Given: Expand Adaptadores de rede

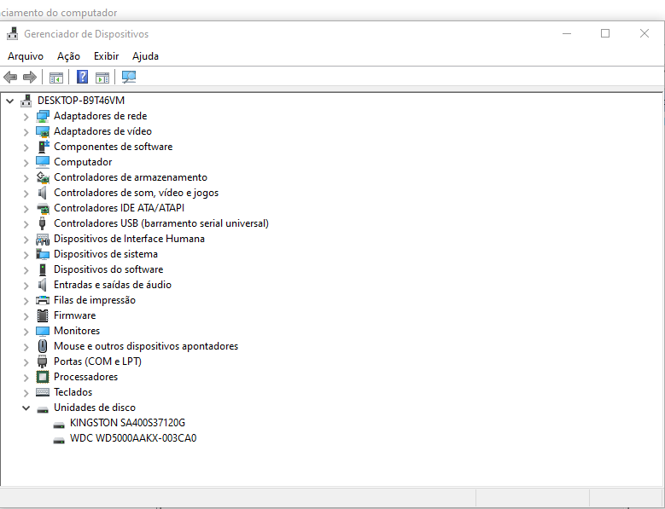Looking at the screenshot, I should click(26, 117).
